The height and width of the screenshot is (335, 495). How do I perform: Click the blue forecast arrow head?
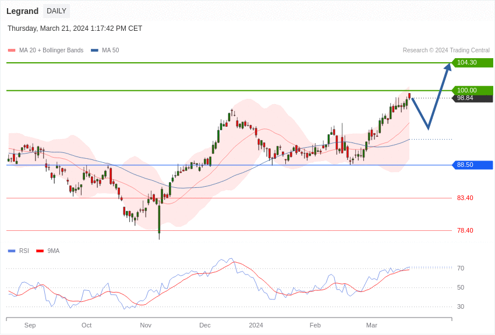coord(448,67)
